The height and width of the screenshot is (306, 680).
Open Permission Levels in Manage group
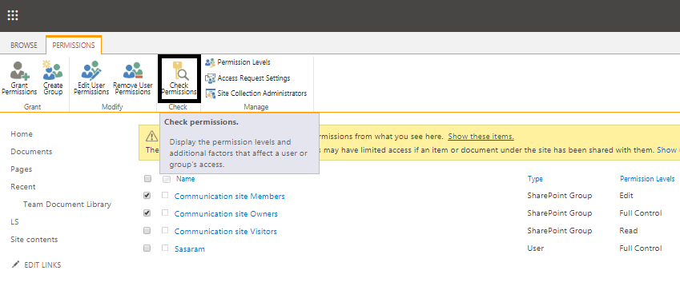[238, 62]
